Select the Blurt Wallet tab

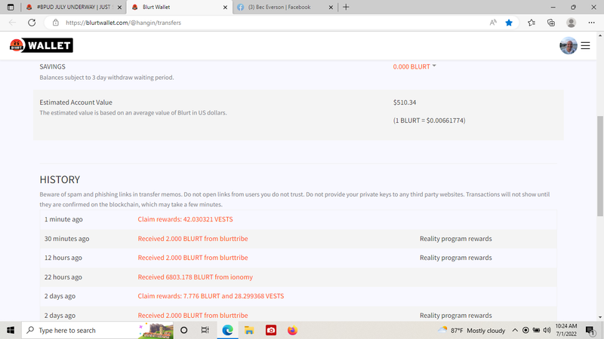[180, 7]
